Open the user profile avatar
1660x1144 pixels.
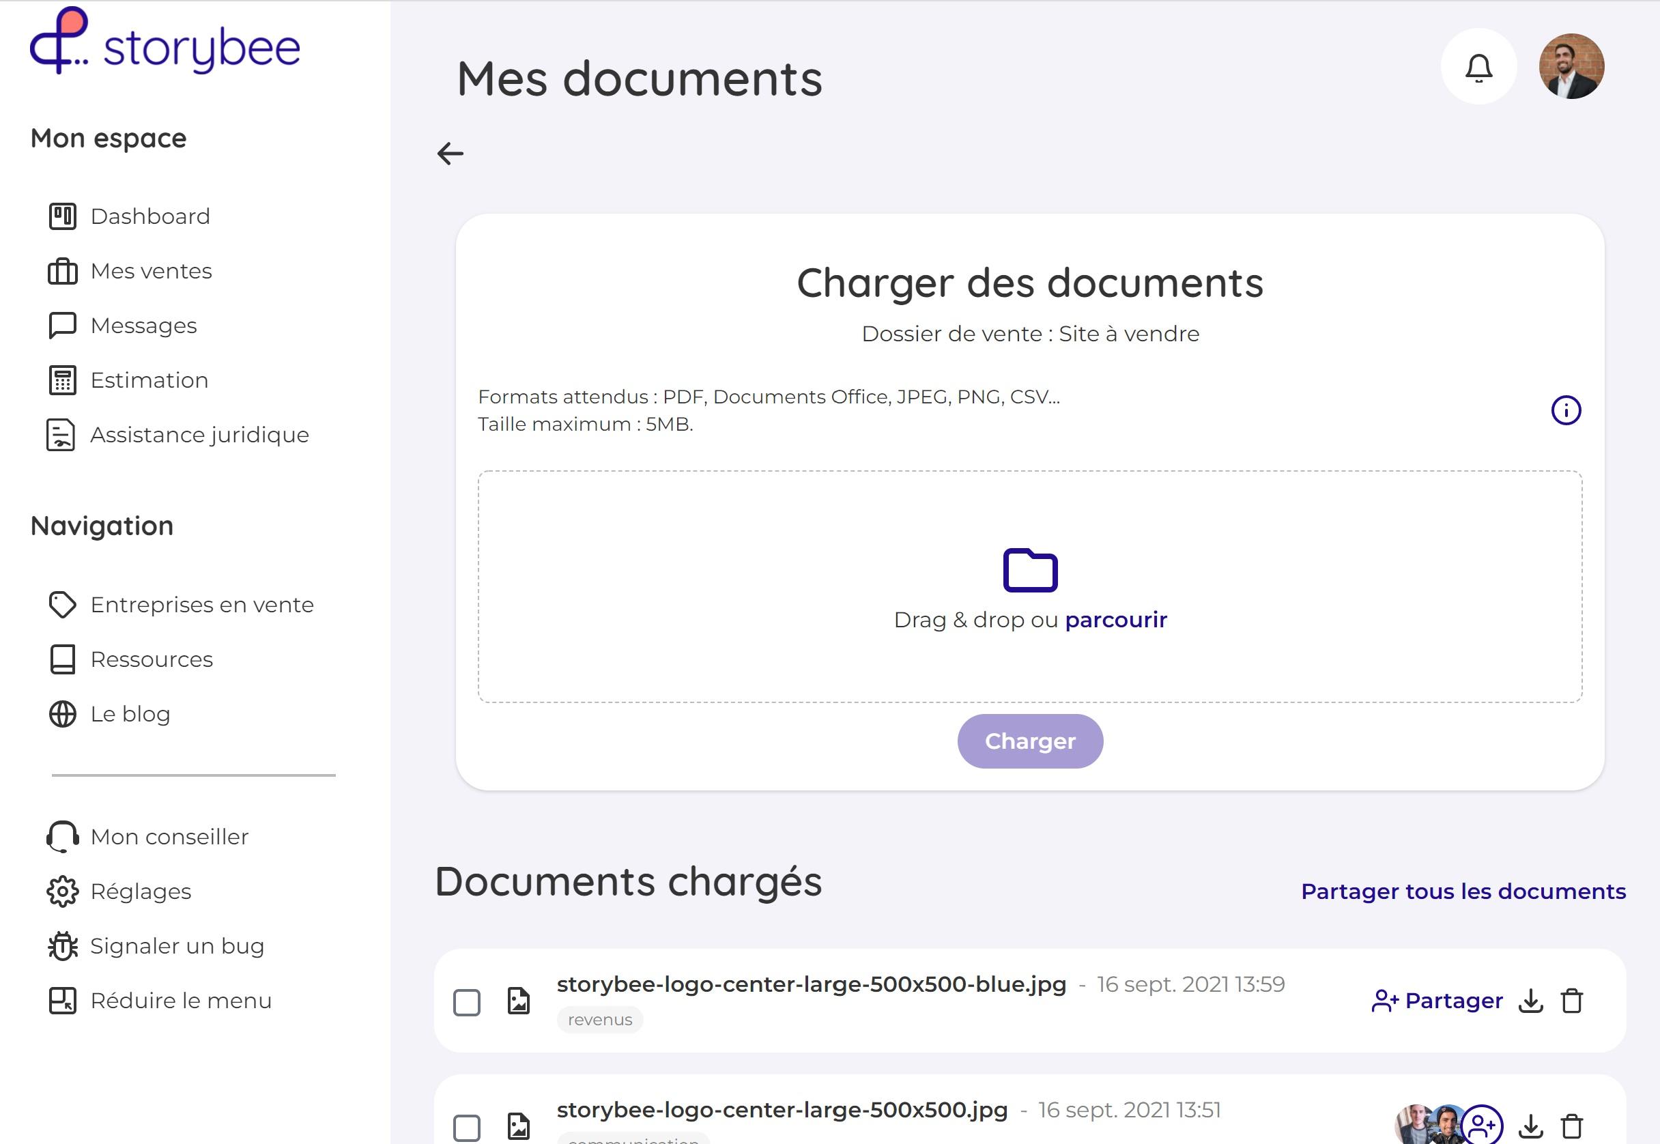click(x=1571, y=67)
